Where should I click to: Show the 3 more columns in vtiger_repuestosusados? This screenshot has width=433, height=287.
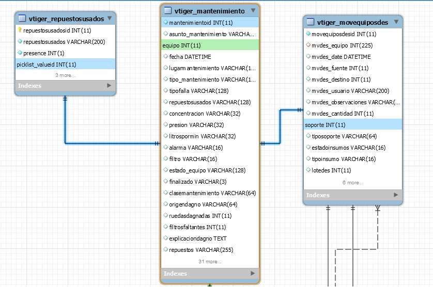coord(66,75)
